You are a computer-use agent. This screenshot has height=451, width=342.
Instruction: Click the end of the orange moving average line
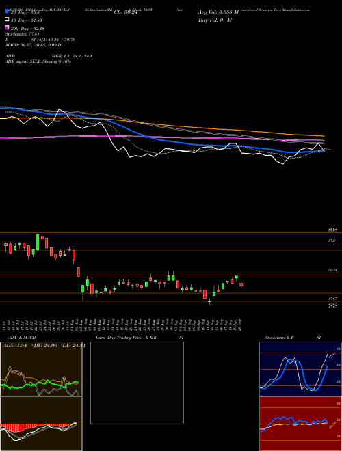[324, 136]
